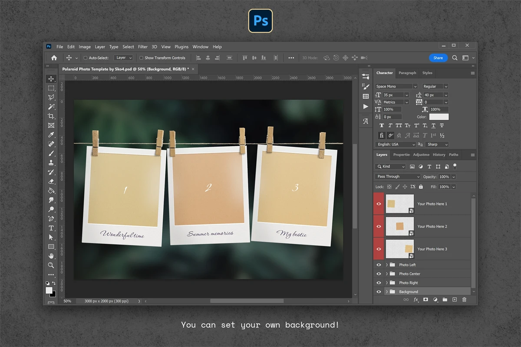Expand the Photo Left layer group
Screen dimensions: 521x347
point(386,265)
